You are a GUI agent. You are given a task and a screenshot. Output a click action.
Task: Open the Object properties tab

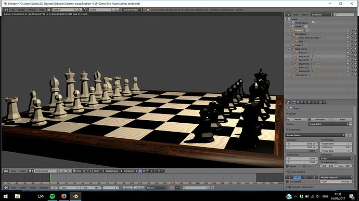(310, 103)
